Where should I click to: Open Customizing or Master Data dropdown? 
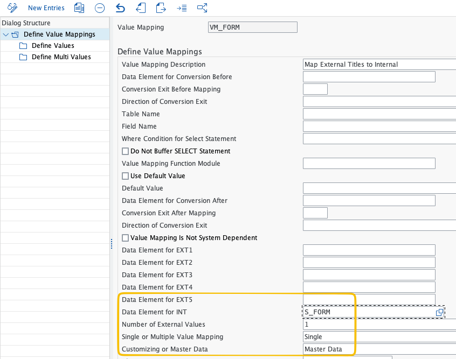[x=379, y=349]
